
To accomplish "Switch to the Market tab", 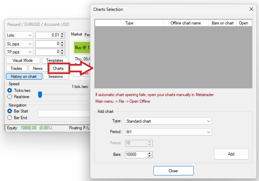I will (77, 34).
